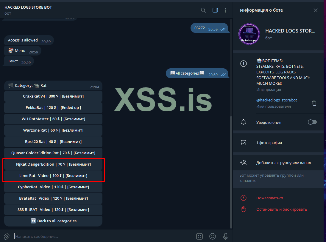Select the Пожаловаться report option
Screen dimensions: 326x242
270,198
